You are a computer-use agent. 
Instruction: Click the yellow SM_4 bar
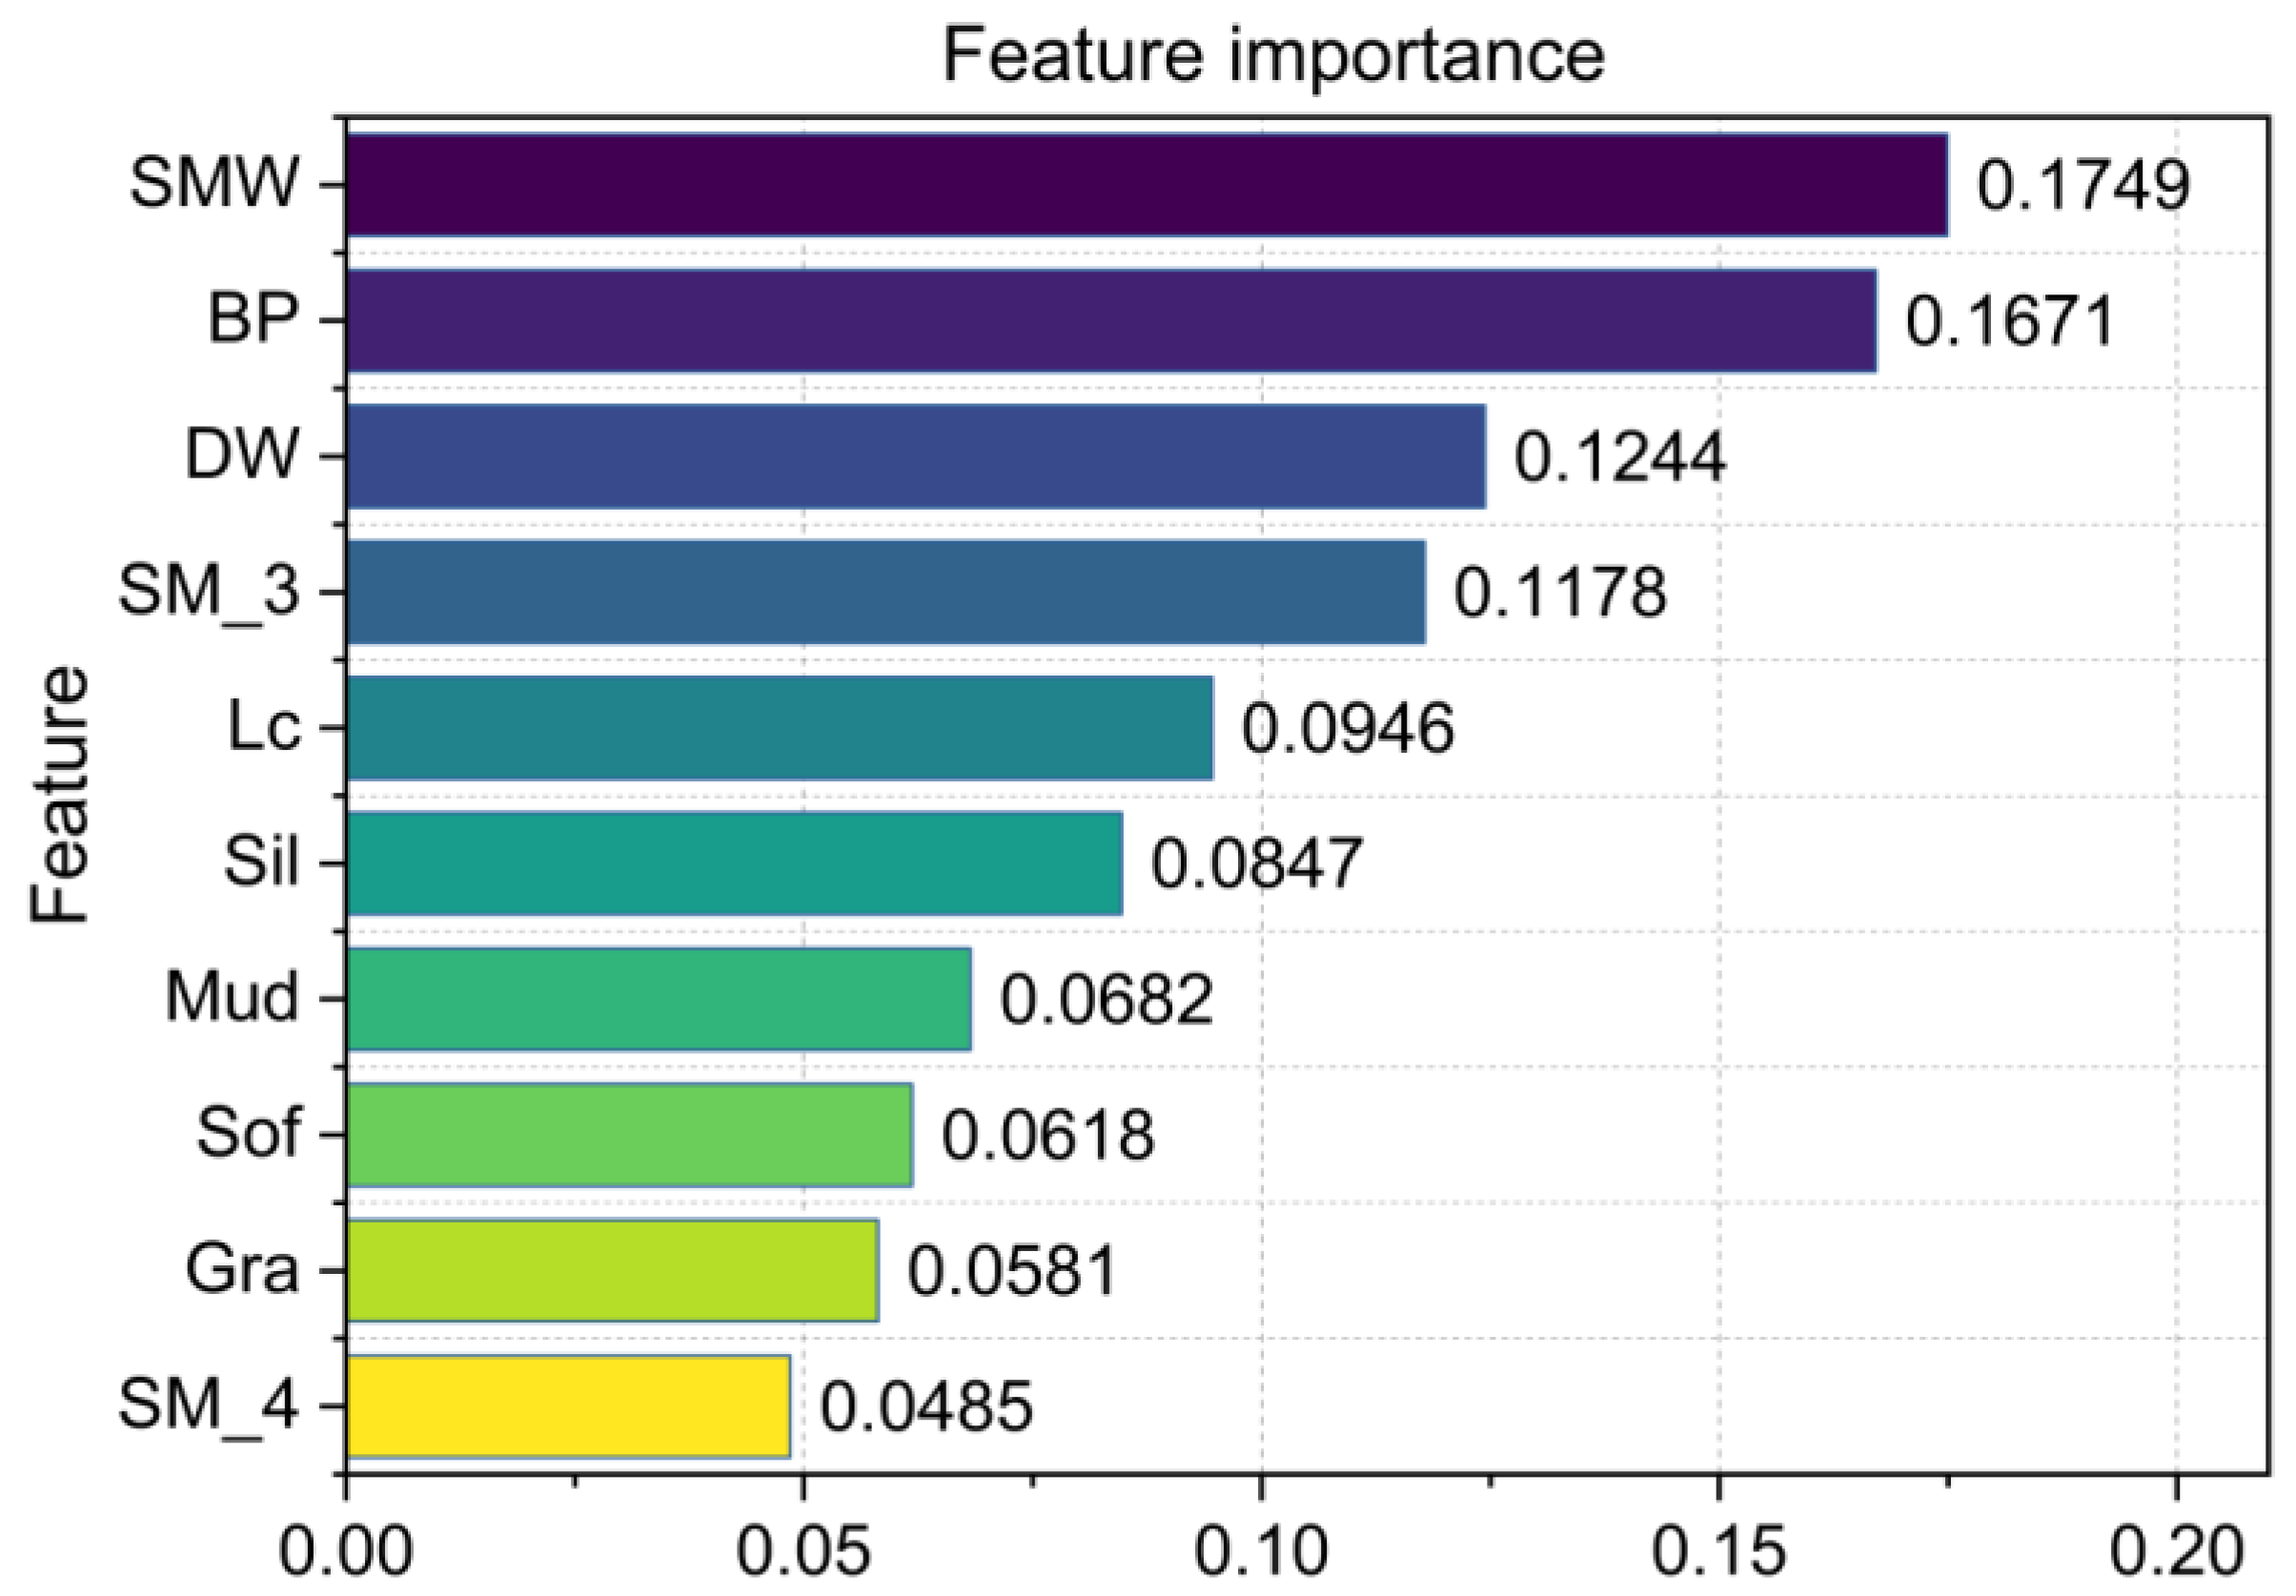568,1406
